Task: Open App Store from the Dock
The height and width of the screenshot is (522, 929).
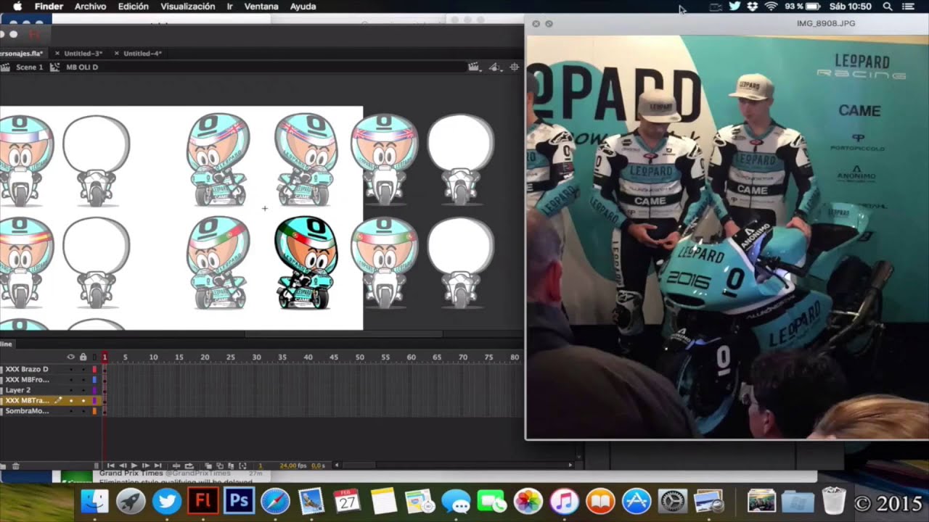Action: pyautogui.click(x=637, y=501)
